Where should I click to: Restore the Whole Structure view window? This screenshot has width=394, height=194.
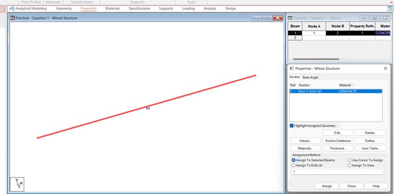(x=267, y=18)
